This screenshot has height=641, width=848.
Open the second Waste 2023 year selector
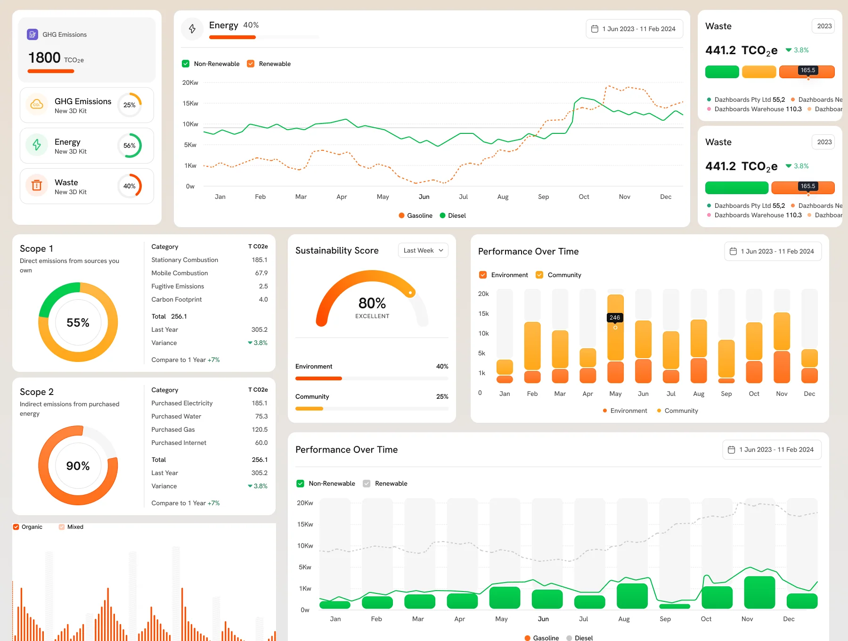823,142
